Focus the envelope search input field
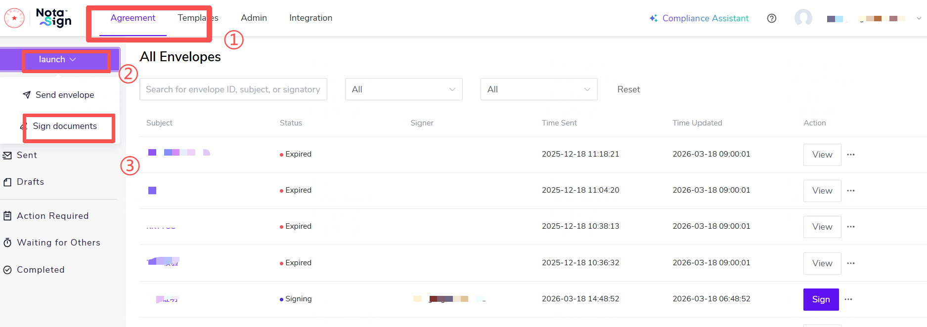Screen dimensions: 927x327 pyautogui.click(x=233, y=89)
